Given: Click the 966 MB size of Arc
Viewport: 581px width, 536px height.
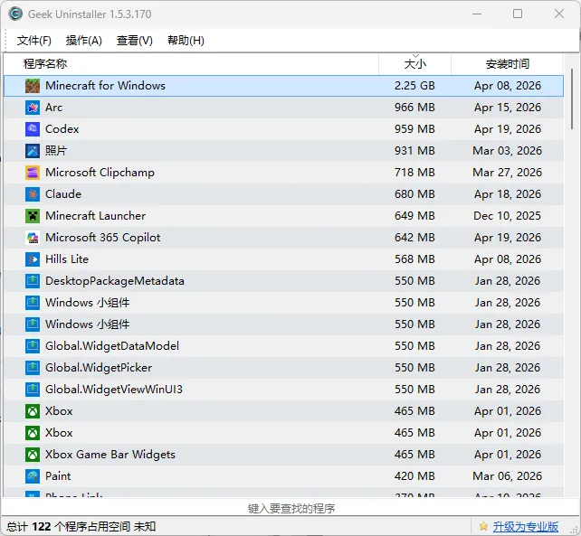Looking at the screenshot, I should [414, 108].
